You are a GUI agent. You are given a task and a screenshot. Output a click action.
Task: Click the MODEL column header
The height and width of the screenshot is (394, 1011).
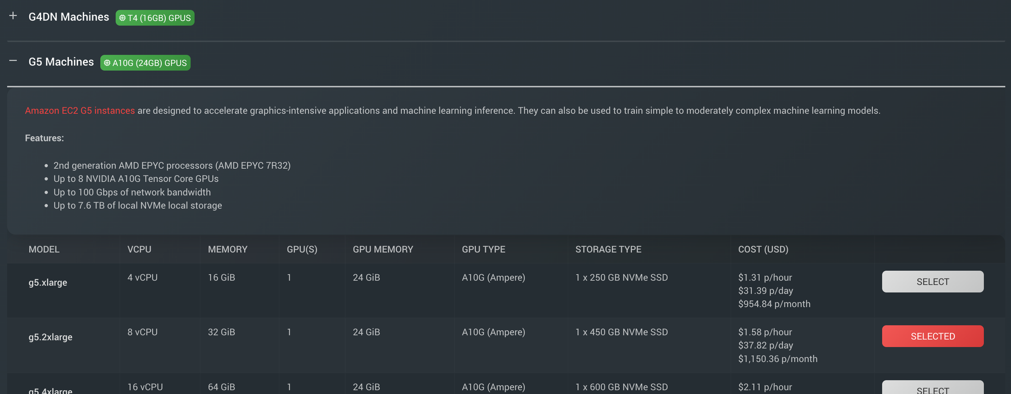pyautogui.click(x=44, y=250)
